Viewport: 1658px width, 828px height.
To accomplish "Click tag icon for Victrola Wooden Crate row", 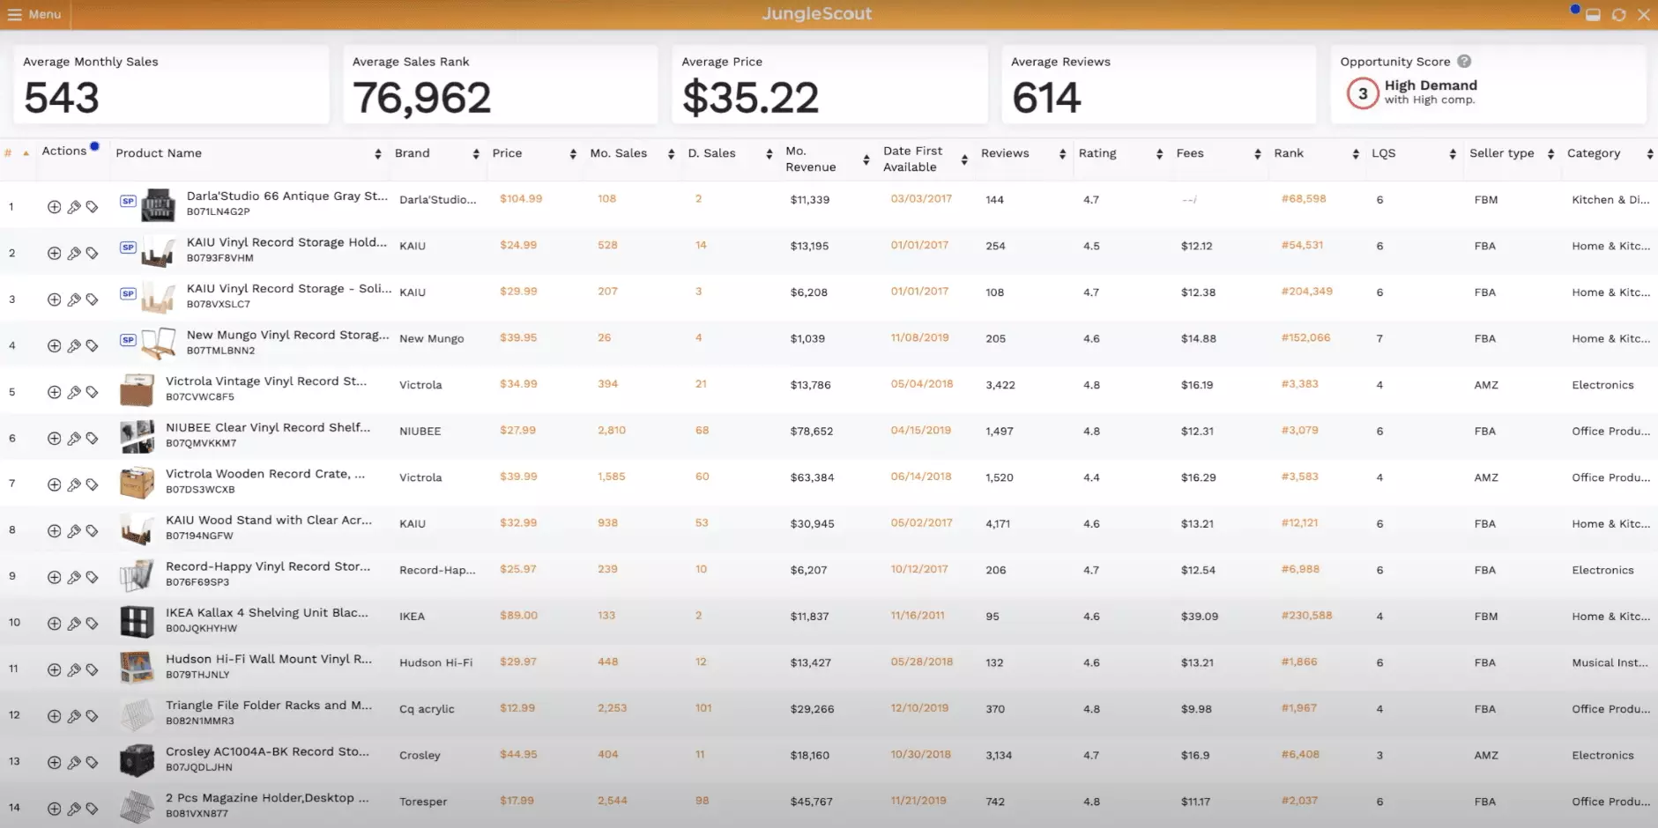I will pyautogui.click(x=92, y=484).
